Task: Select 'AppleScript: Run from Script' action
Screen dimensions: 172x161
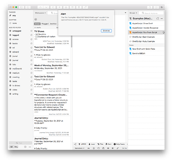Action: [x=146, y=32]
